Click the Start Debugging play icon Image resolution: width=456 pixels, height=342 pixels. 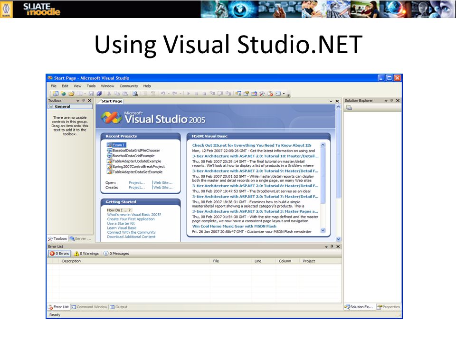pyautogui.click(x=189, y=94)
